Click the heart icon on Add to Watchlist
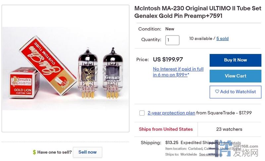The width and height of the screenshot is (265, 161). [217, 92]
